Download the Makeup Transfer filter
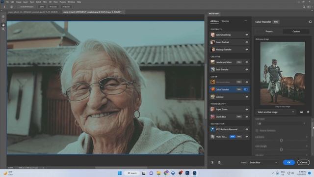Viewport: 314px width, 177px height. 247,49
